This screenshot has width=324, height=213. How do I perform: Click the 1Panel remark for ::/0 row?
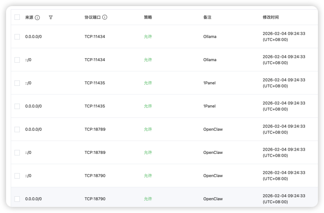click(x=209, y=83)
